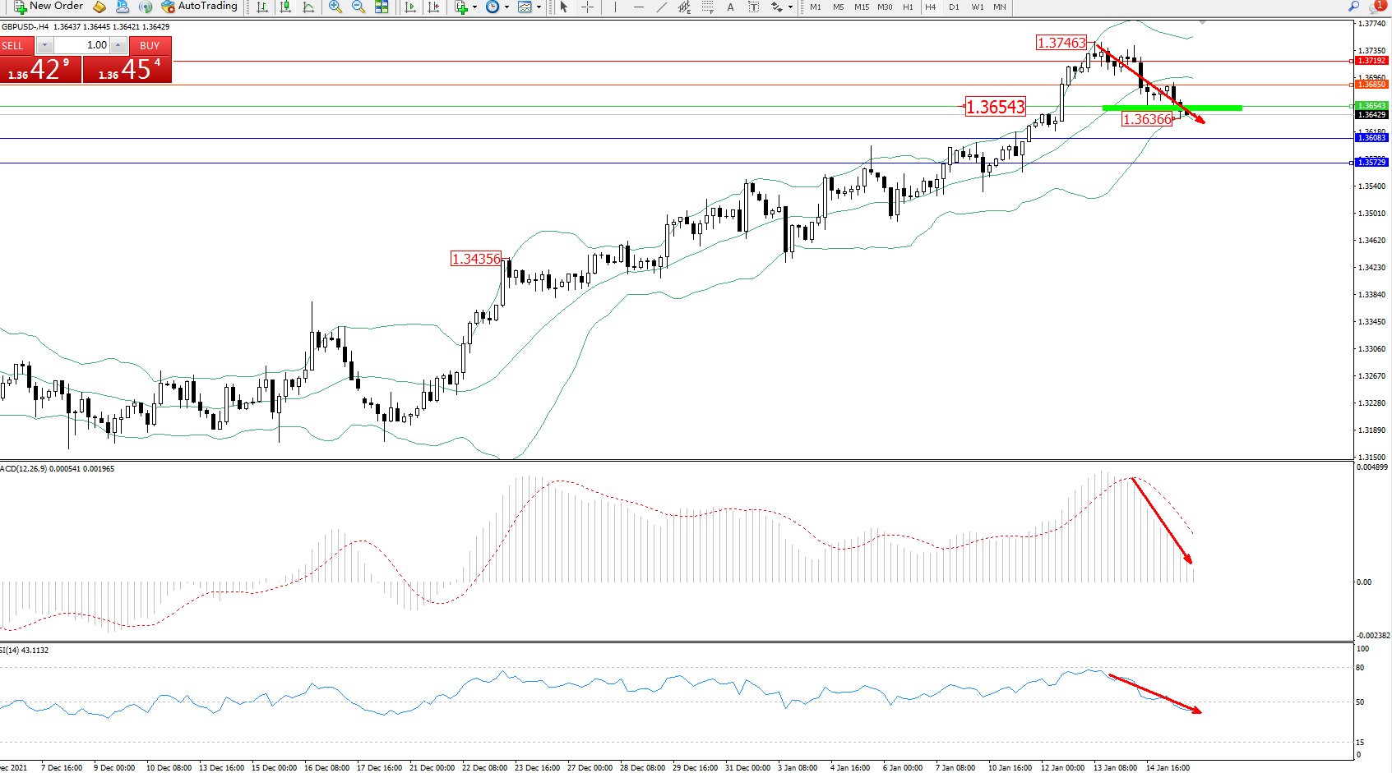Click the lot volume input field

(x=82, y=45)
